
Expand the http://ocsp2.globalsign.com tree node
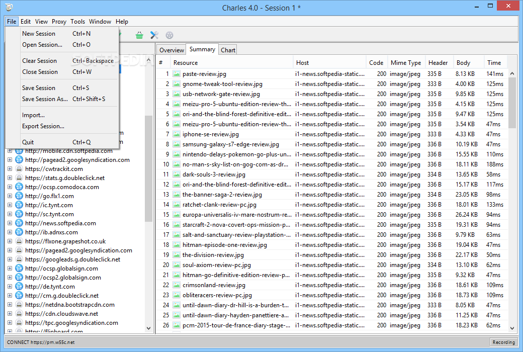click(x=10, y=277)
